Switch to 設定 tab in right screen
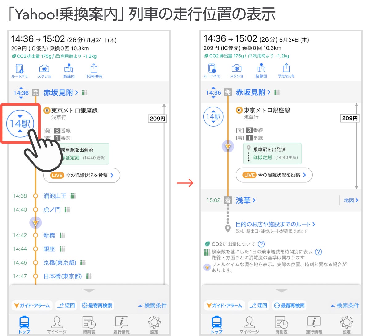 tap(347, 325)
